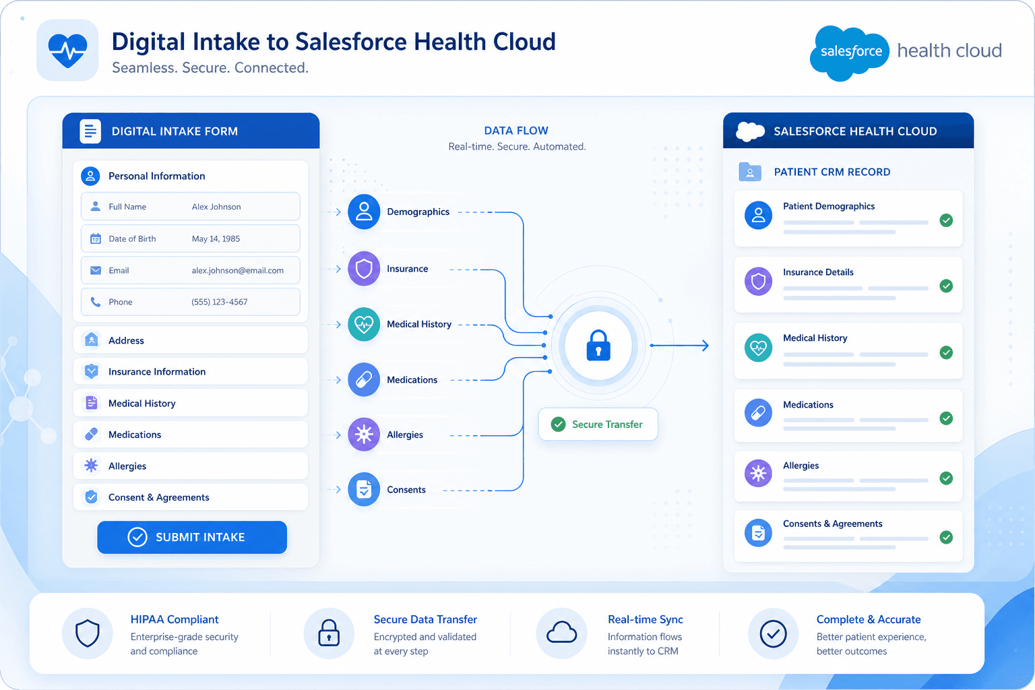The image size is (1035, 690).
Task: Click the Secure Data Transfer lock icon
Action: click(329, 633)
